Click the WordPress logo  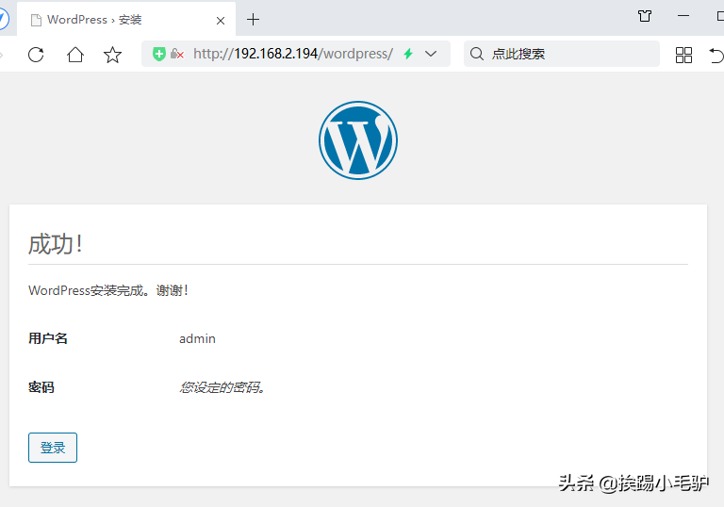pyautogui.click(x=358, y=140)
